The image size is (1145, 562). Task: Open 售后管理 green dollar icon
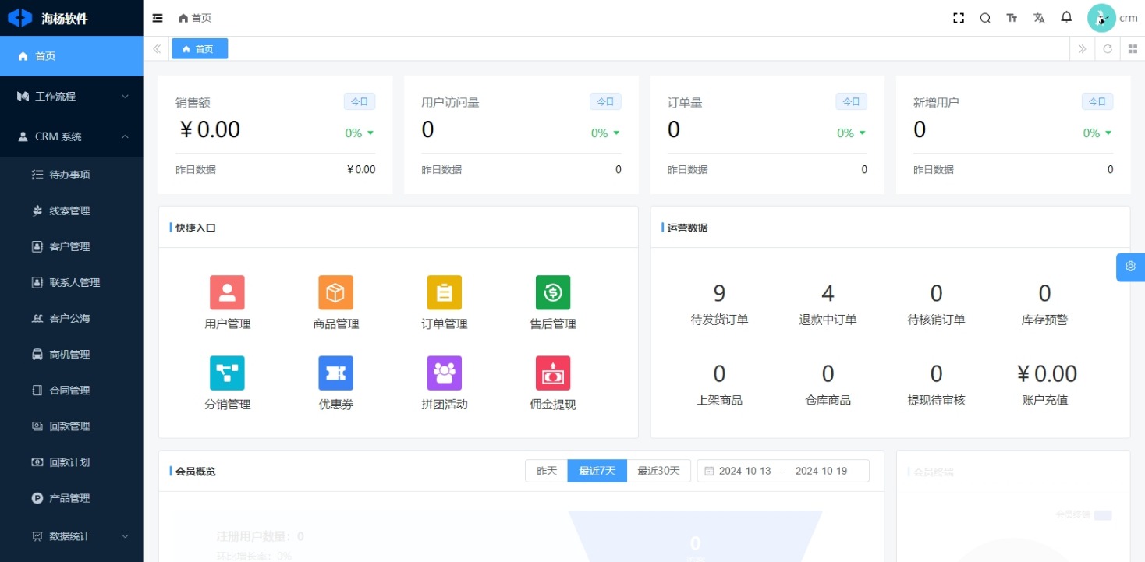[552, 293]
